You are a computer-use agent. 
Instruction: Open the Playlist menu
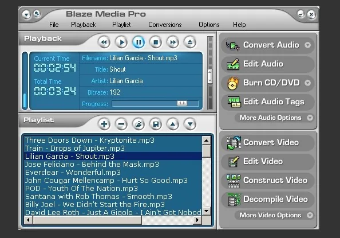click(x=121, y=25)
